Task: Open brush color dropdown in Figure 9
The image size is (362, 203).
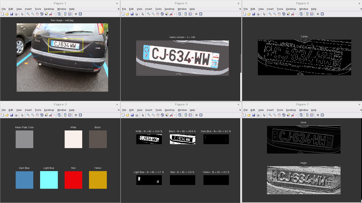Action: (x=296, y=14)
